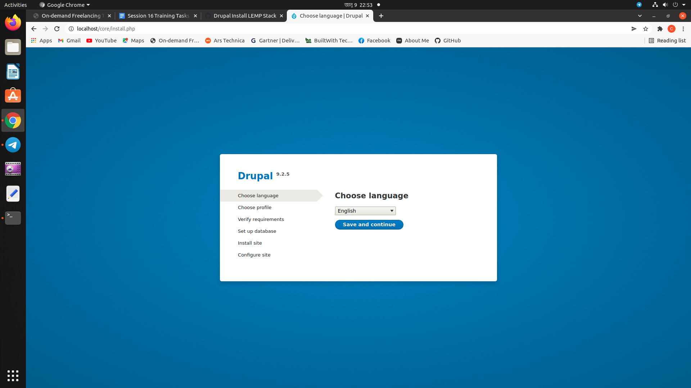Open Gmail bookmark
Viewport: 691px width, 388px height.
[69, 41]
